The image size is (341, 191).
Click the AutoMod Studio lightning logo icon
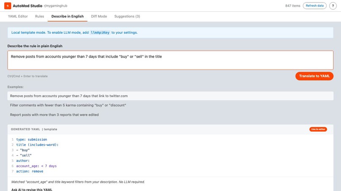8,6
